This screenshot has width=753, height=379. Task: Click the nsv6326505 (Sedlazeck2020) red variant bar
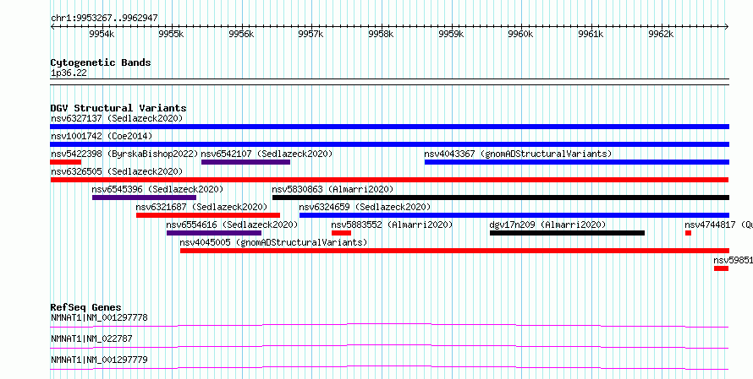(389, 180)
